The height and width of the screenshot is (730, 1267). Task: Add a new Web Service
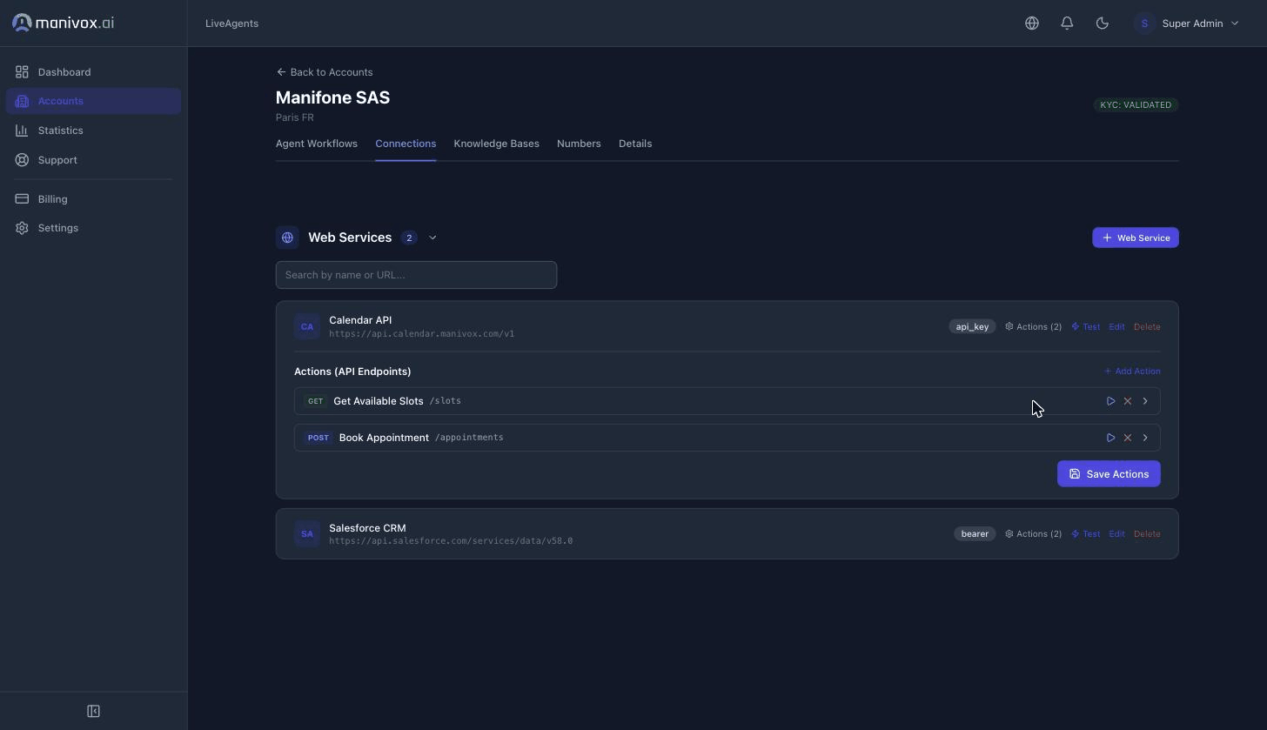(1136, 238)
